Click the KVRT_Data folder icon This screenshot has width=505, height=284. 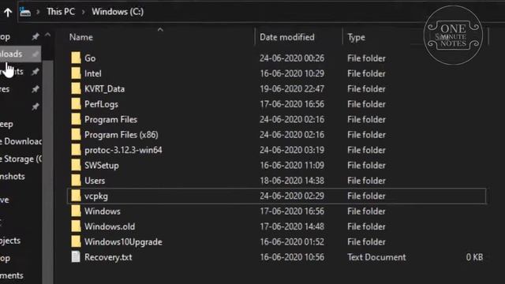coord(76,88)
